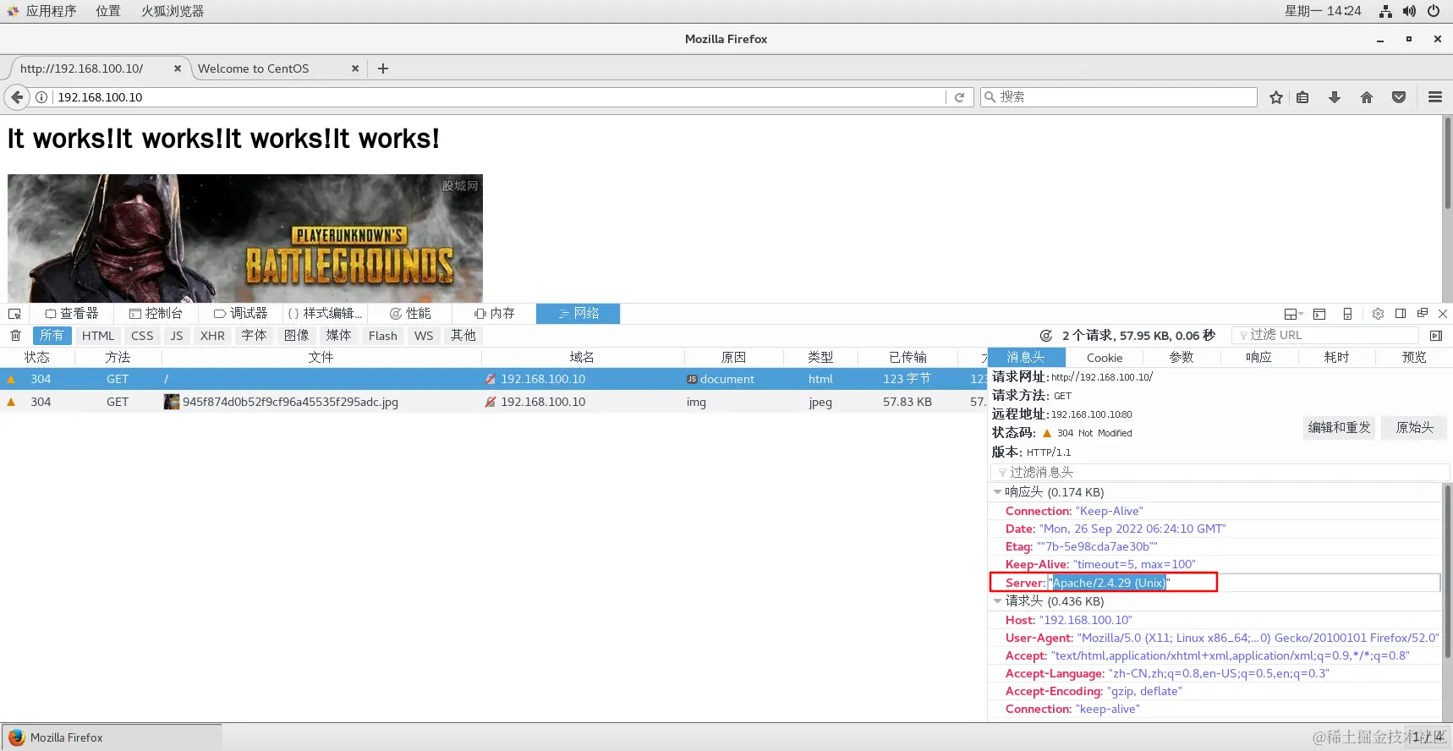Collapse the 请求头 request headers section
Viewport: 1453px width, 751px height.
(998, 601)
